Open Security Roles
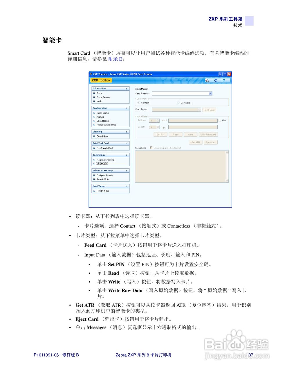287x372 pixels. 103,179
